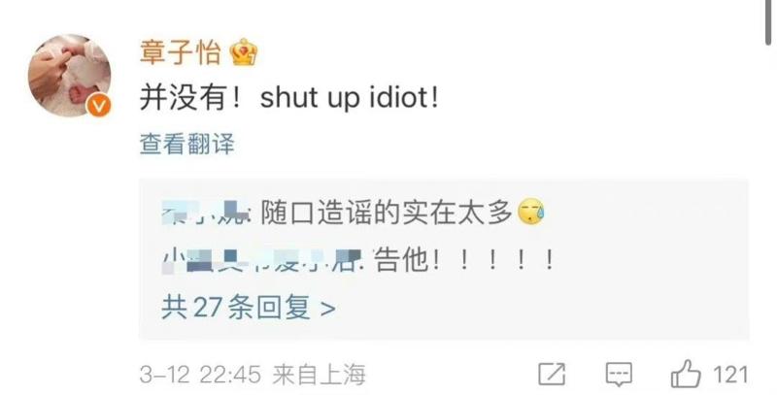
Task: Click the scrollbar at top right
Action: (x=771, y=22)
